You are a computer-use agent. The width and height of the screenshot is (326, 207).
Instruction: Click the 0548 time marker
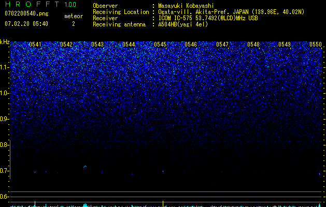pyautogui.click(x=253, y=45)
